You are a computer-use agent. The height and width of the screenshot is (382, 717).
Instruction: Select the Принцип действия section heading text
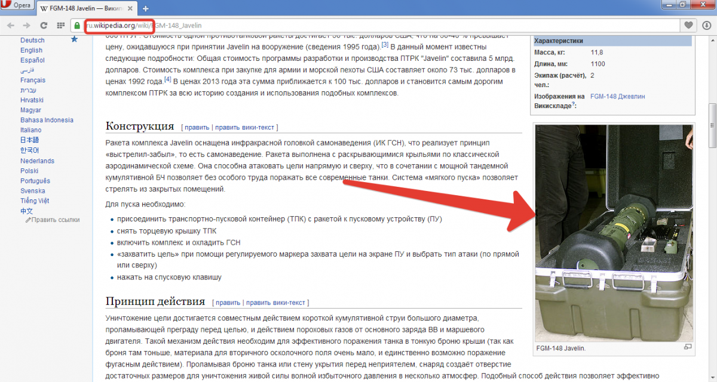tap(155, 301)
